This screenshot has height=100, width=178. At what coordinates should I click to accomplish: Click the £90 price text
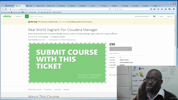[112, 44]
